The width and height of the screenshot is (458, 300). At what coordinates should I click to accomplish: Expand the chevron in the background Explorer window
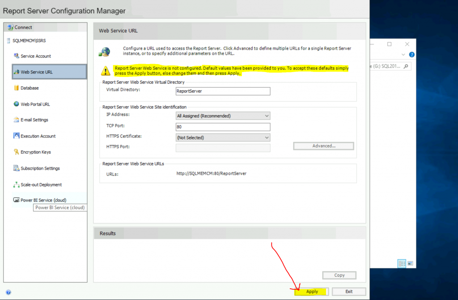[x=403, y=55]
